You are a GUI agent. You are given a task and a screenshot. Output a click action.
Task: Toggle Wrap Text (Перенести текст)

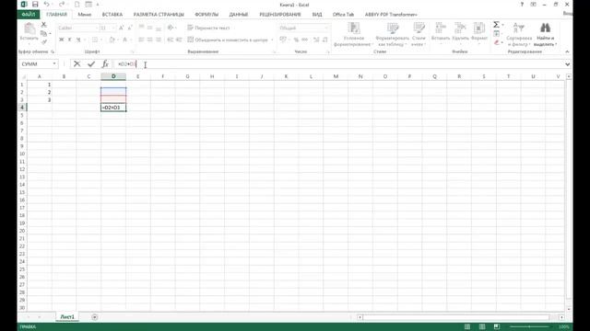click(208, 29)
